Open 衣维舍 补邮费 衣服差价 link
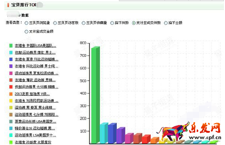Screen dimensions: 225x145 tap(33, 142)
